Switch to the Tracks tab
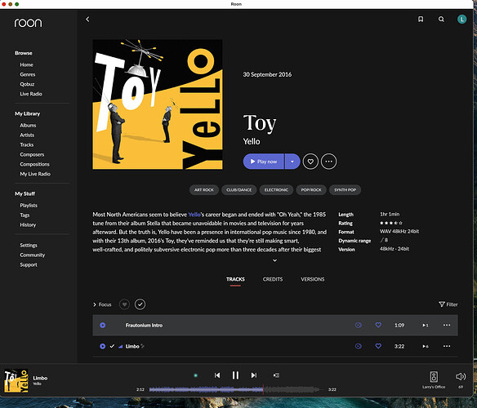The height and width of the screenshot is (408, 477). pyautogui.click(x=235, y=279)
